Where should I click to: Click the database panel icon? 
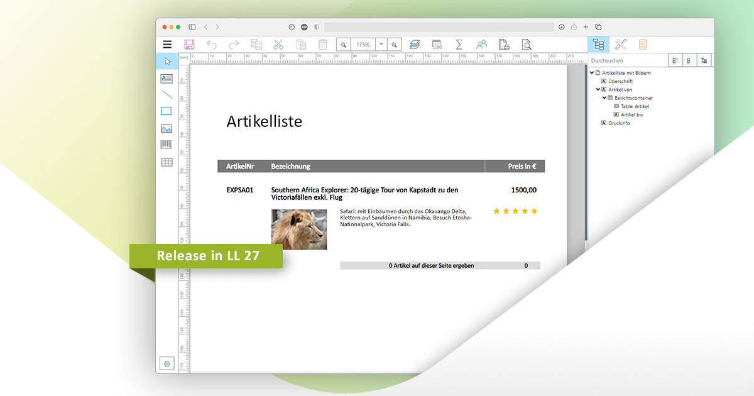642,44
